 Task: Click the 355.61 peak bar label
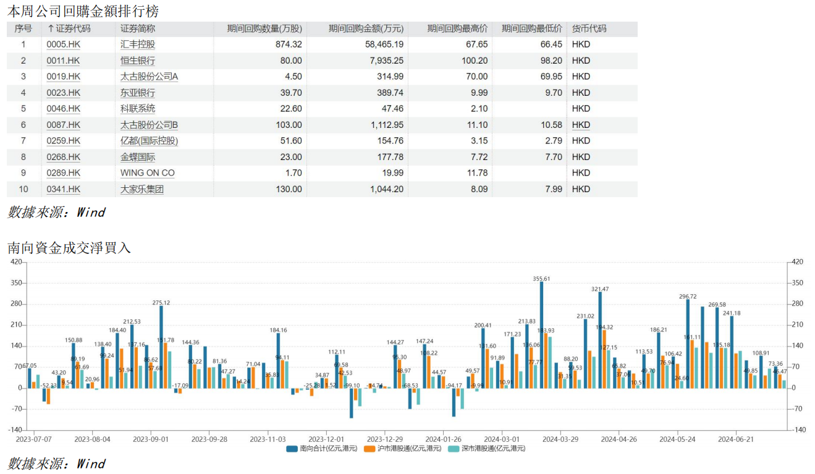(x=541, y=279)
